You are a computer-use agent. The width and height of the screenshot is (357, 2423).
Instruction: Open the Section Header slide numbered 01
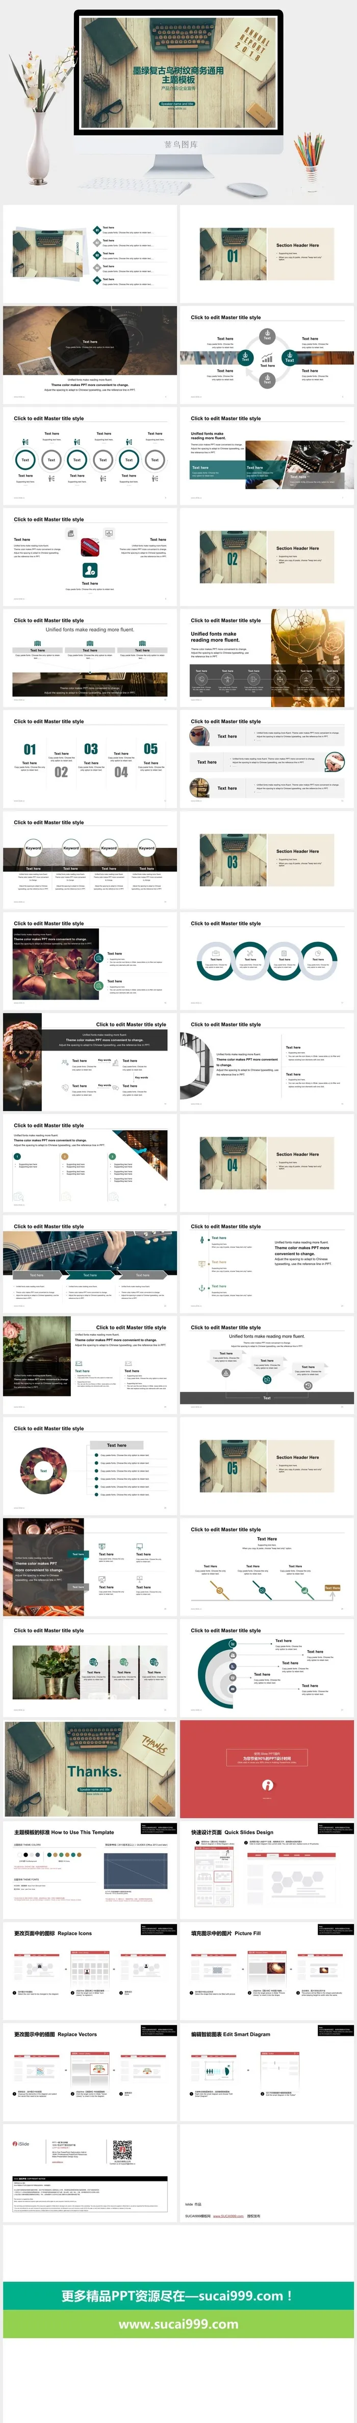pos(267,254)
